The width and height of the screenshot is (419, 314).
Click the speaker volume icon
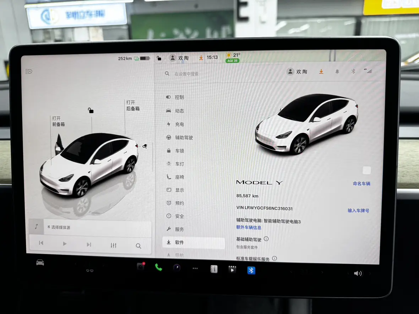358,273
